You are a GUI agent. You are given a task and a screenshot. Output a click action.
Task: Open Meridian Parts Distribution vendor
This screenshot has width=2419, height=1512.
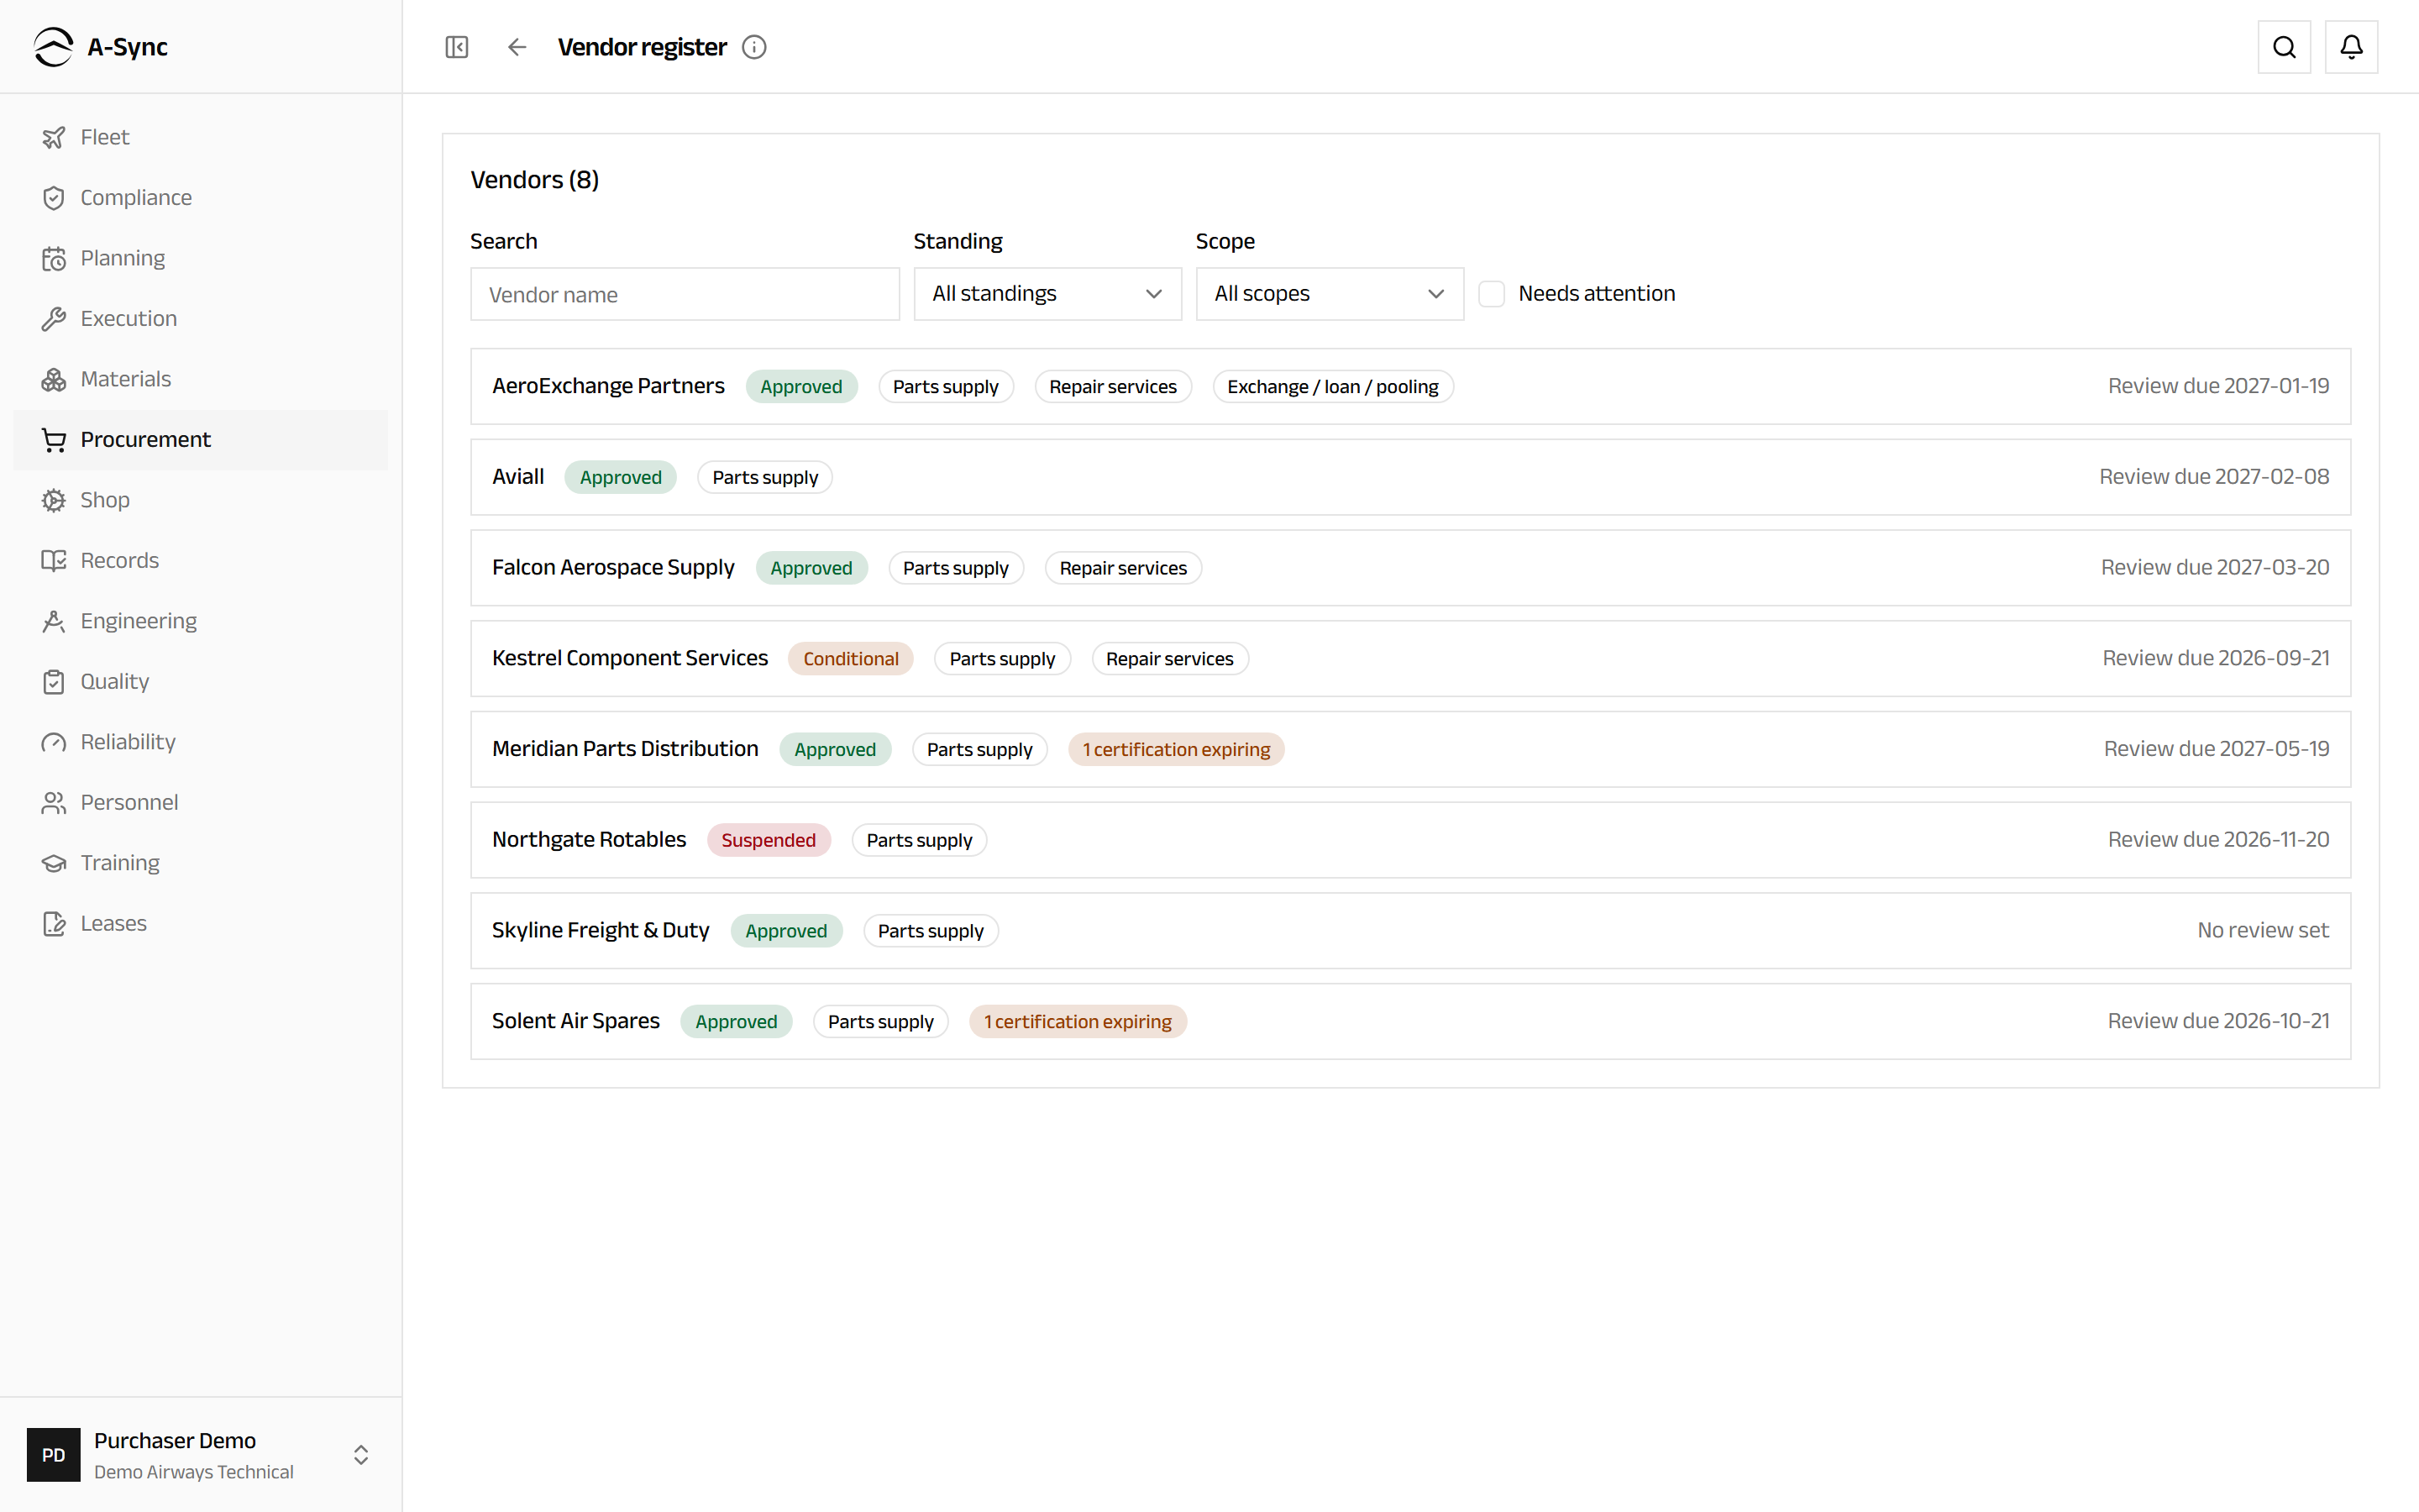point(1410,749)
